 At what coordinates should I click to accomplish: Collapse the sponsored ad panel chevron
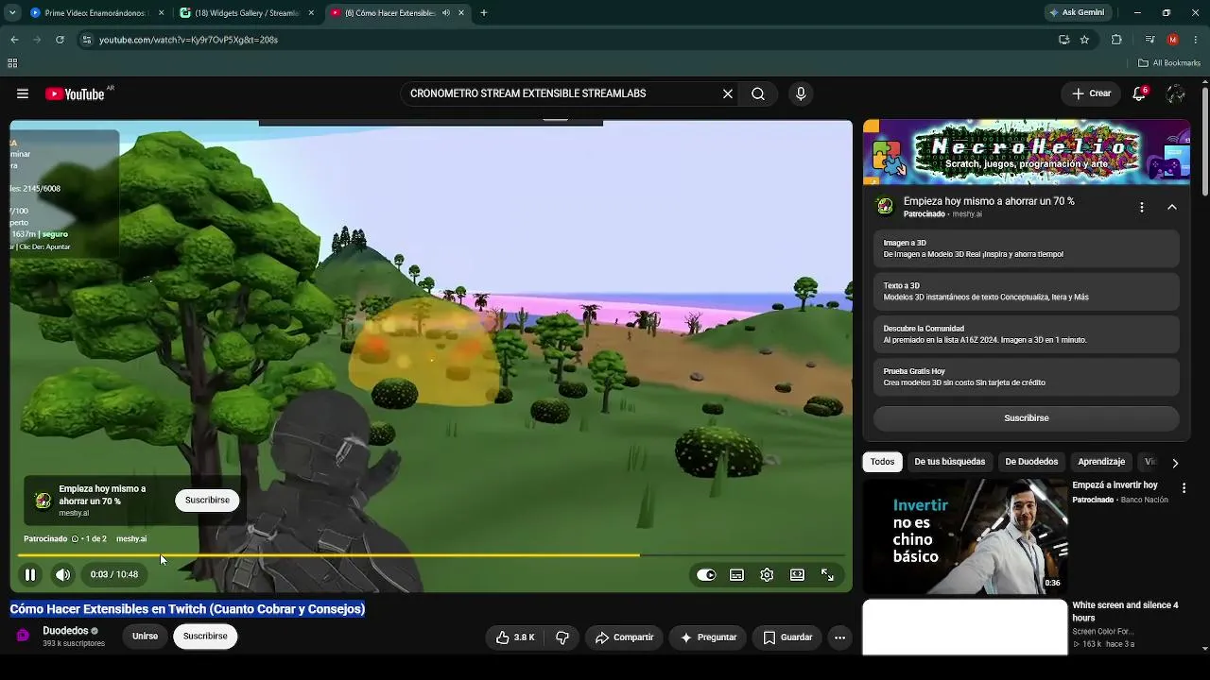click(1172, 207)
